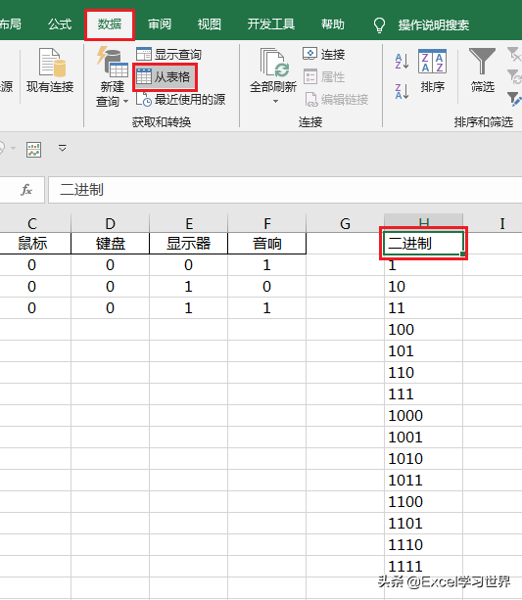This screenshot has height=600, width=522.
Task: Click the 属性 properties button
Action: (324, 77)
